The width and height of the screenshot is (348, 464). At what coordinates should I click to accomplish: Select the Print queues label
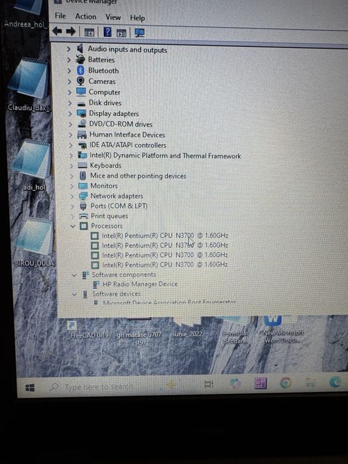click(109, 216)
